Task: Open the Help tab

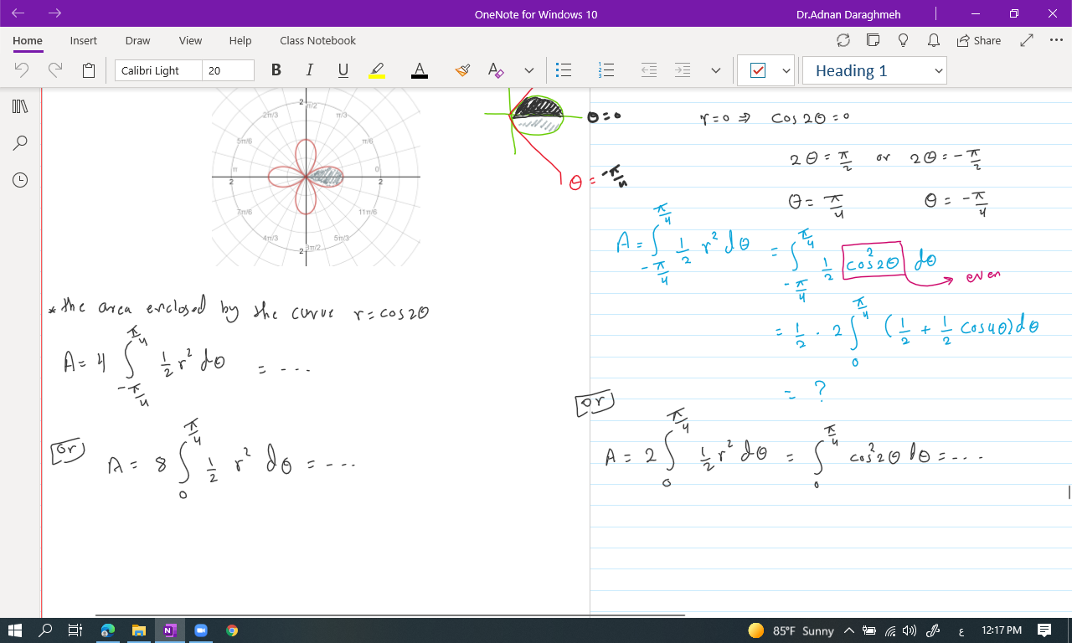Action: (x=240, y=40)
